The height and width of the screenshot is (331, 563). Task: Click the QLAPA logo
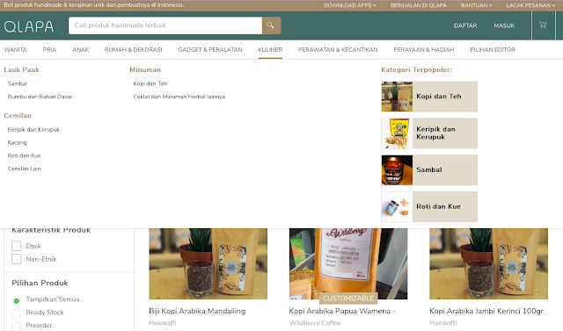[29, 26]
